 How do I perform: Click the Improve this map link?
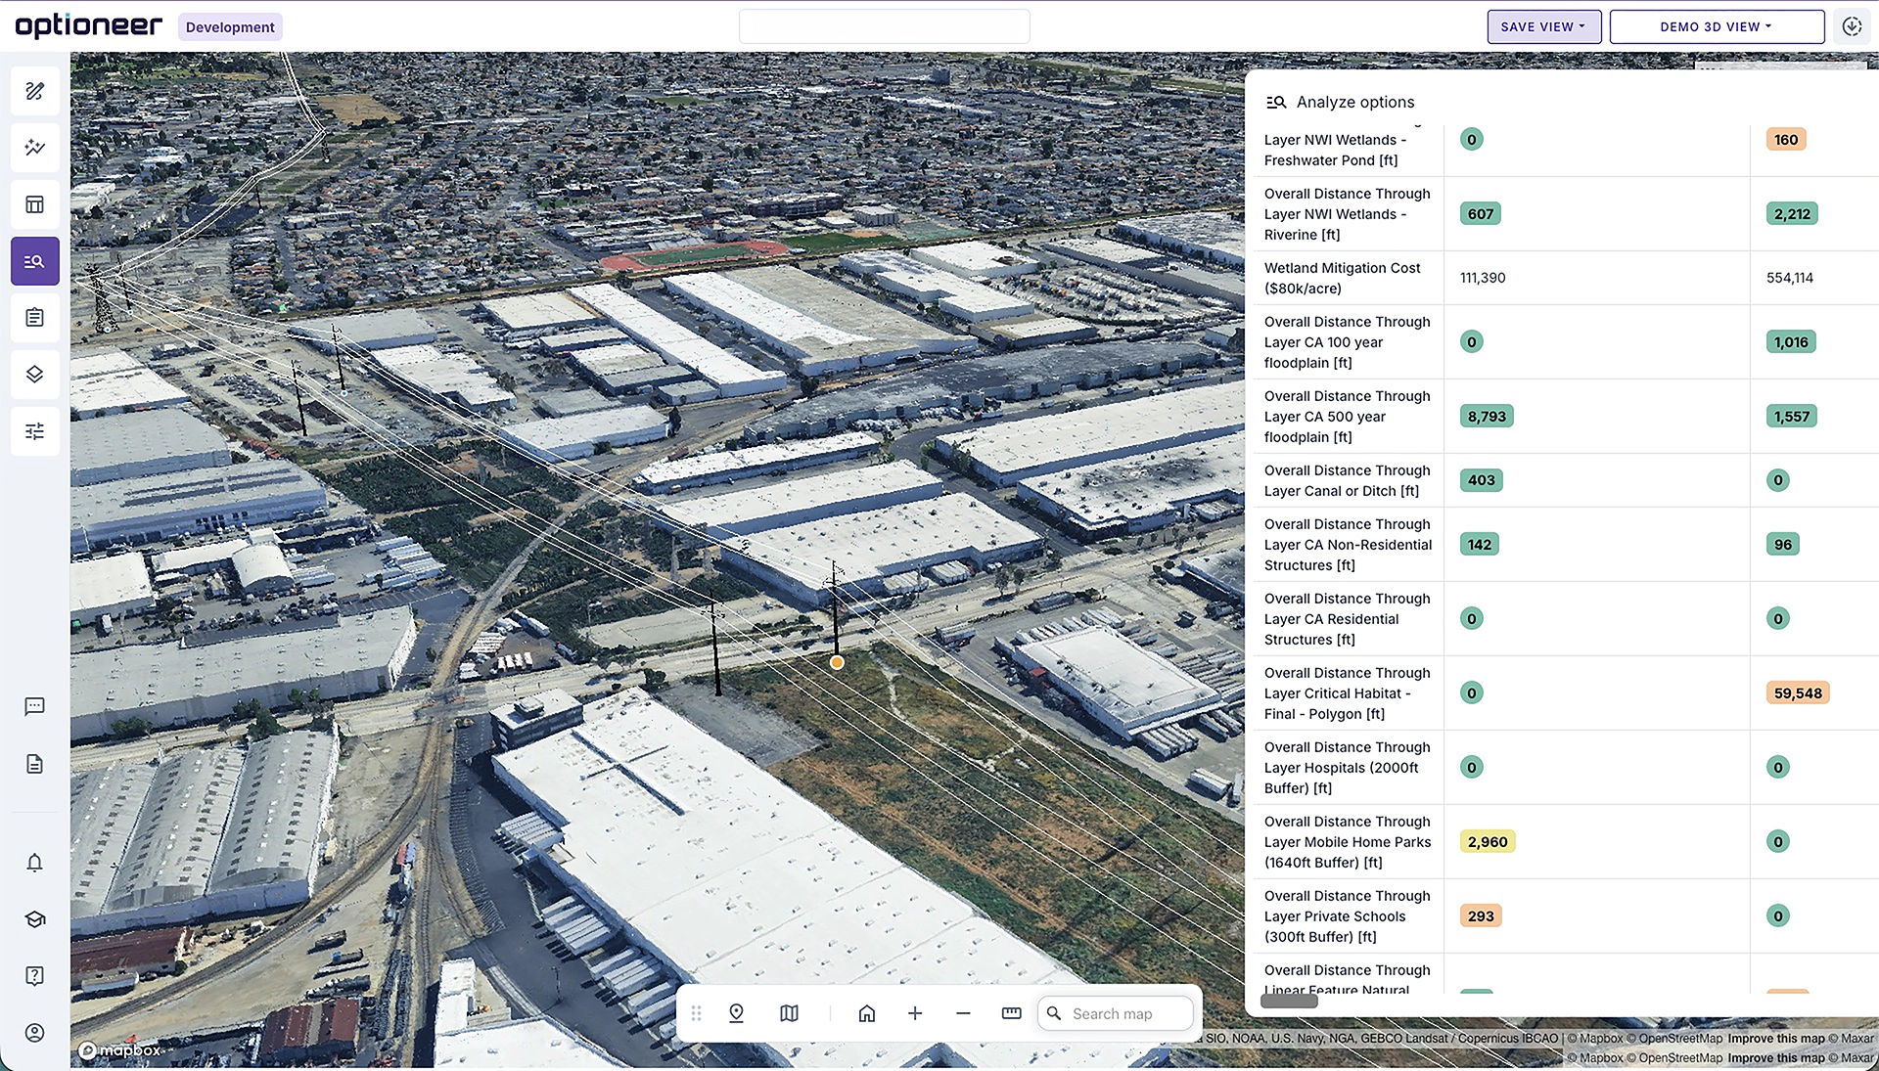coord(1775,1039)
